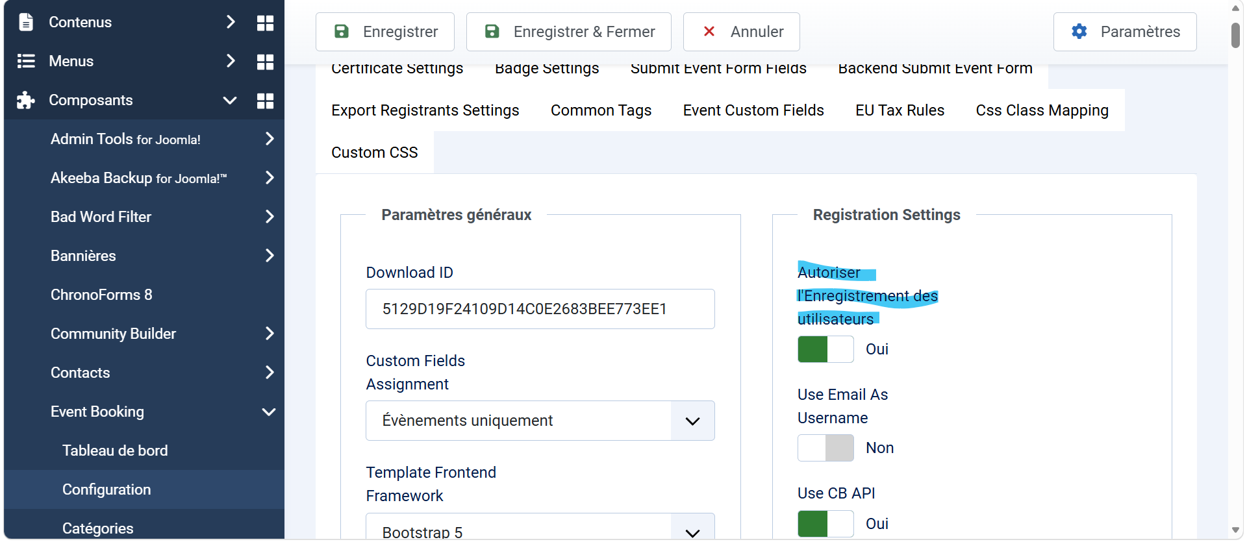Toggle the Use CB API switch
This screenshot has width=1247, height=542.
(825, 524)
